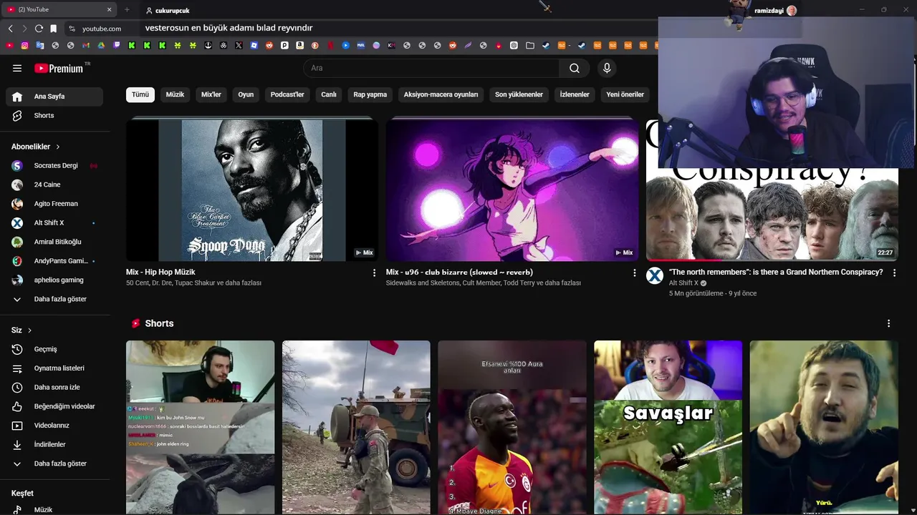
Task: Expand Abonelikler section chevron
Action: coord(58,147)
